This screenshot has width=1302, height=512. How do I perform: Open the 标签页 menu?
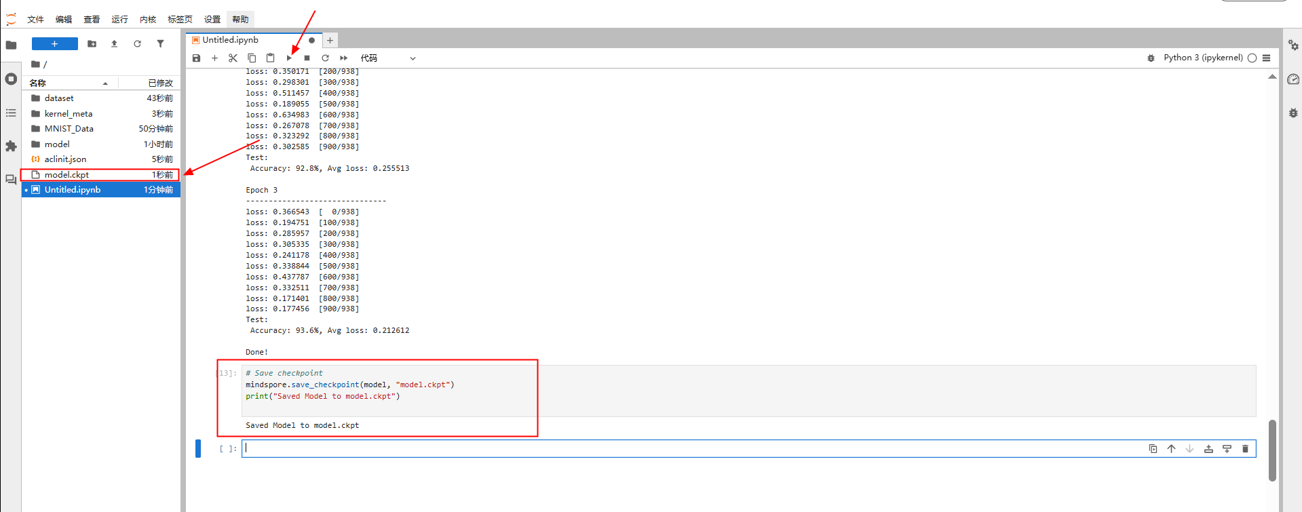tap(180, 20)
